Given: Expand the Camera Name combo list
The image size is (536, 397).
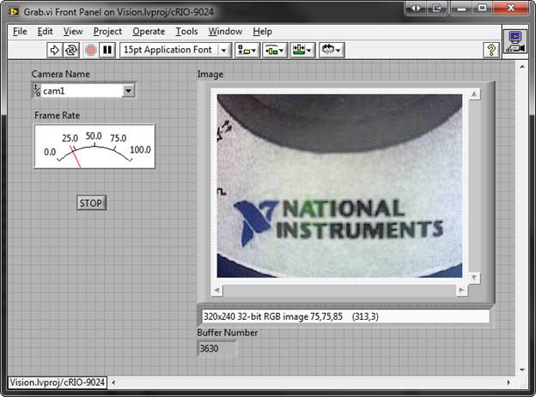Looking at the screenshot, I should 129,91.
